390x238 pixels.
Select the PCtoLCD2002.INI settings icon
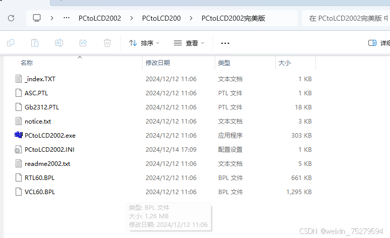click(18, 150)
